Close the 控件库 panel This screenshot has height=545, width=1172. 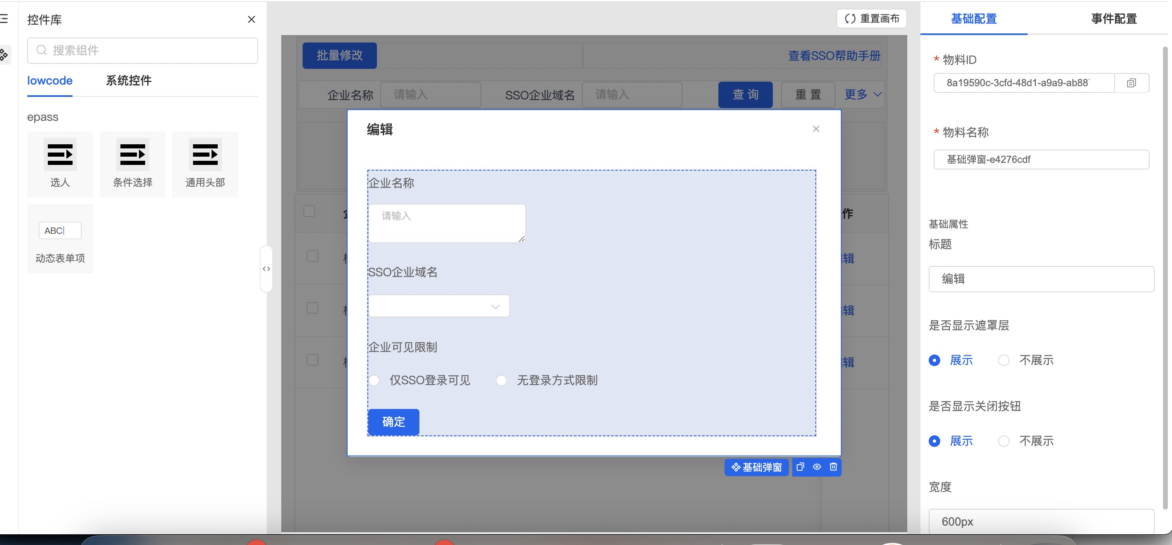coord(251,19)
